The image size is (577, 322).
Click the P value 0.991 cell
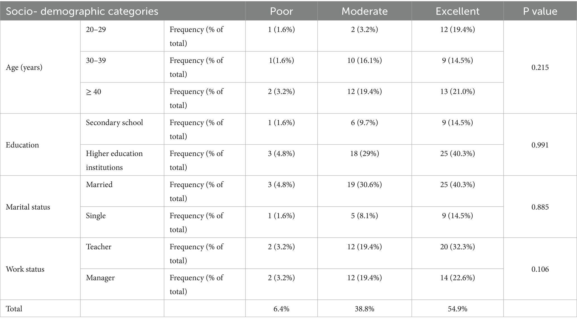click(x=540, y=145)
